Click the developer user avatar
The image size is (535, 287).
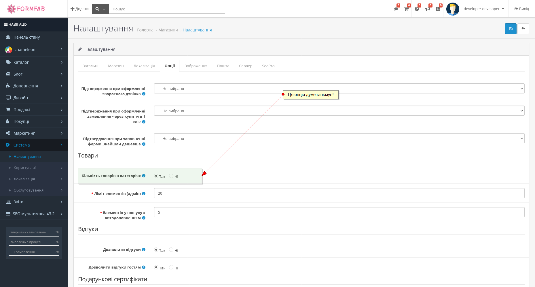(x=453, y=9)
